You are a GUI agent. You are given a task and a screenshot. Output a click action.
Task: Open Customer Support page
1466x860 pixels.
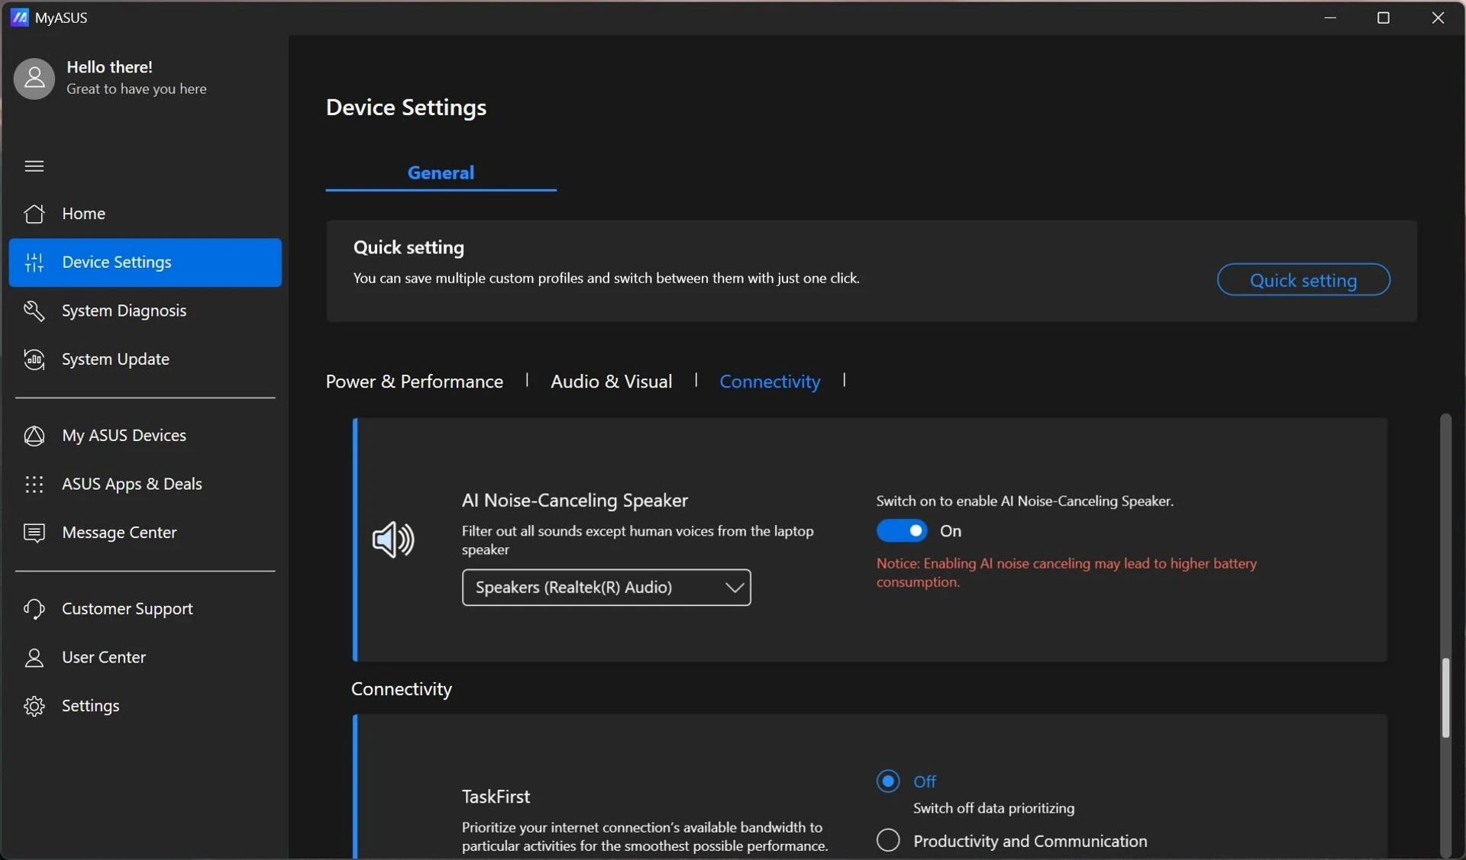[x=145, y=609]
